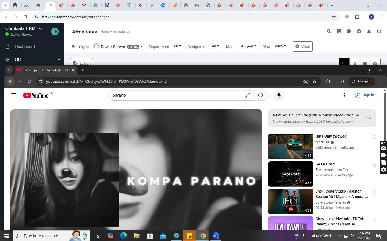Open Gata Only (Slowed) video thumbnail
Viewport: 387px width, 241px height.
[x=291, y=146]
